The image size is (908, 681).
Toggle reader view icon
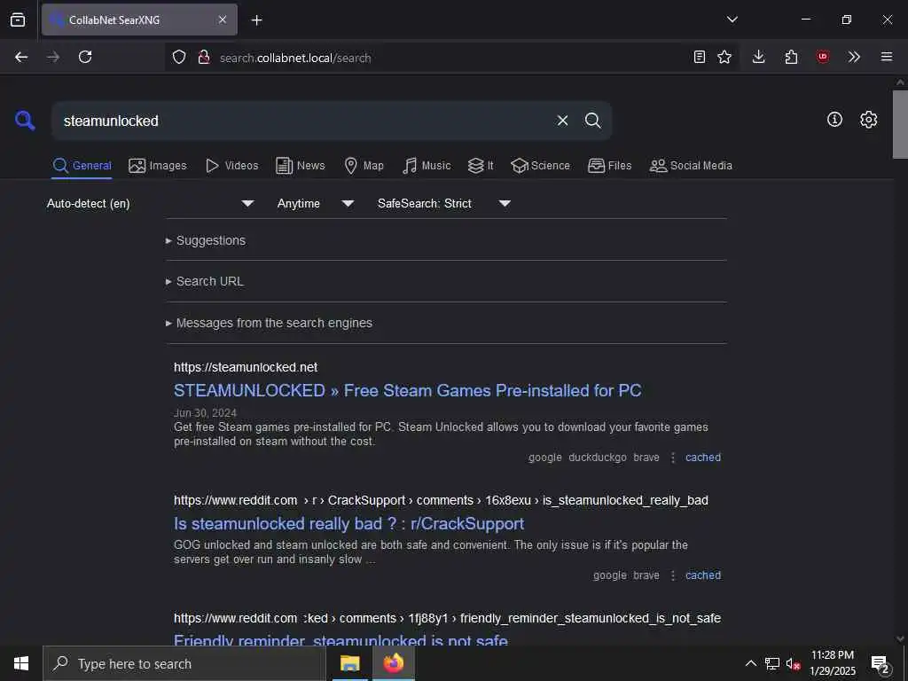[699, 57]
